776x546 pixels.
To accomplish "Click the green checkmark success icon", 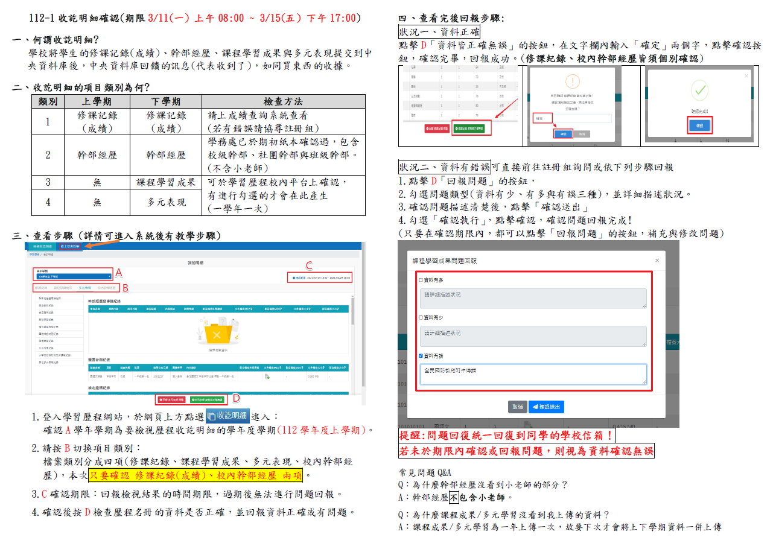I will pos(700,91).
